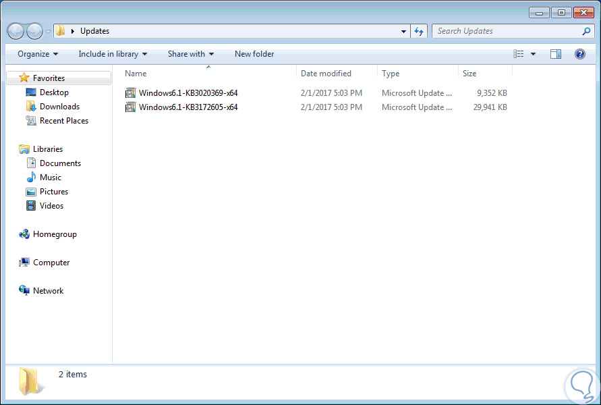Screen dimensions: 601x405
Task: Expand the breadcrumb arrow before Updates
Action: pos(72,31)
